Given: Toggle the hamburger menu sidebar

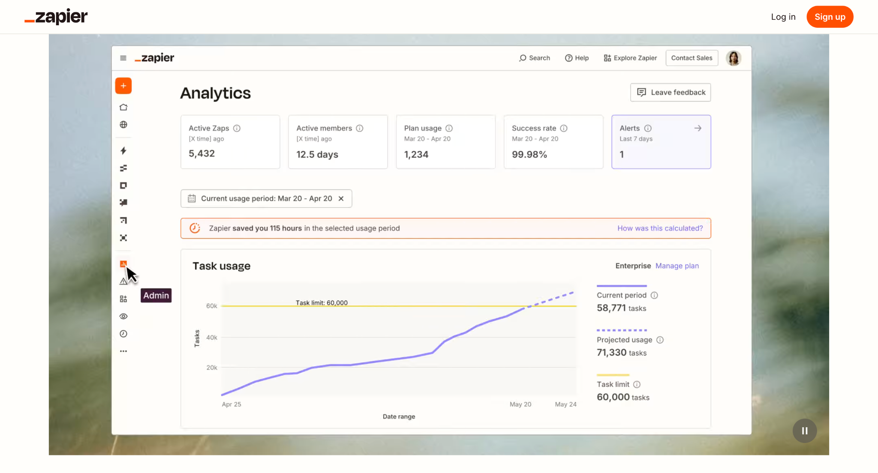Looking at the screenshot, I should [x=123, y=58].
